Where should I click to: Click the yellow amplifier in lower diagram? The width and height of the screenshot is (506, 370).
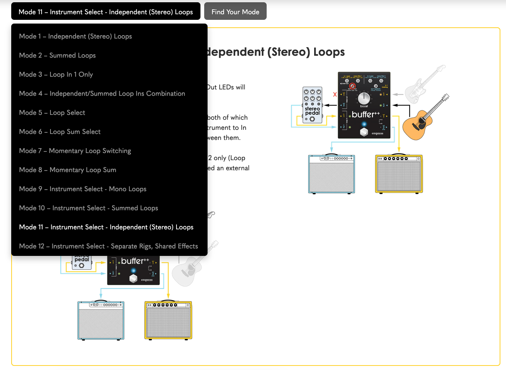(168, 320)
